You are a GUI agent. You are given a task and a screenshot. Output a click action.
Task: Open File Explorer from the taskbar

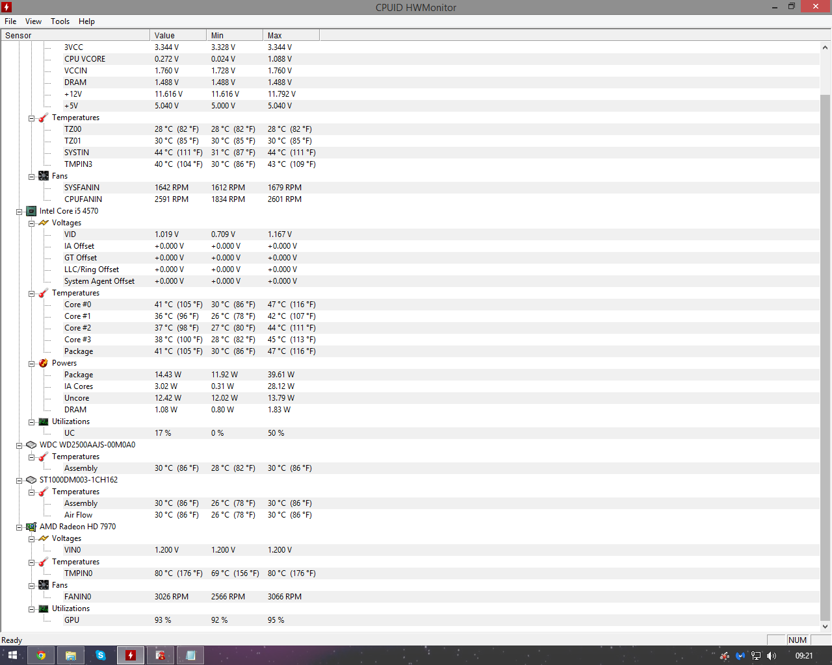point(71,655)
